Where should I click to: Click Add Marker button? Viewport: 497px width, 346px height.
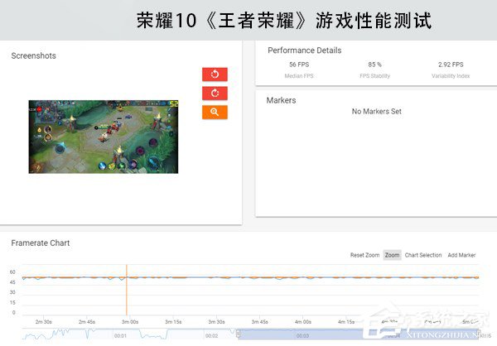(461, 255)
